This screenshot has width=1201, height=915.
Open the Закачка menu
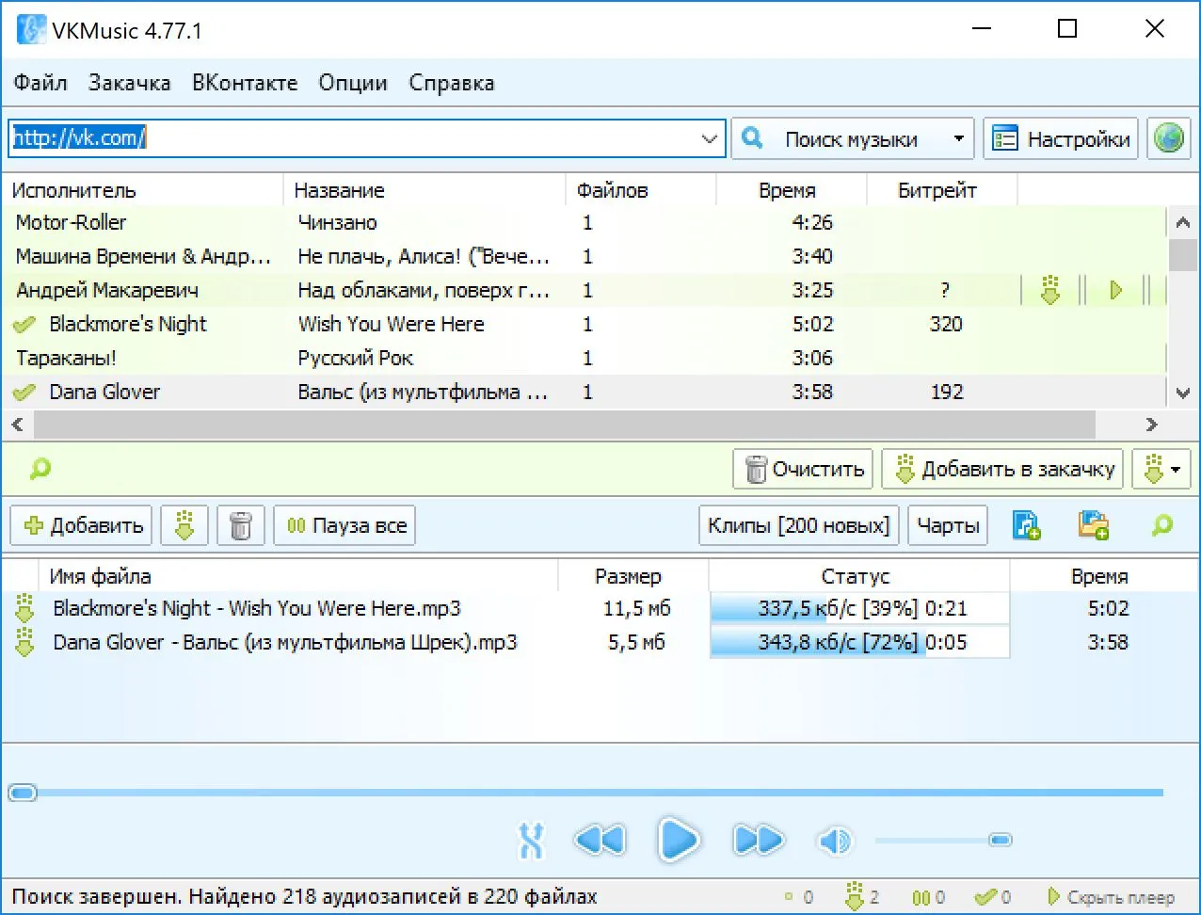(130, 83)
